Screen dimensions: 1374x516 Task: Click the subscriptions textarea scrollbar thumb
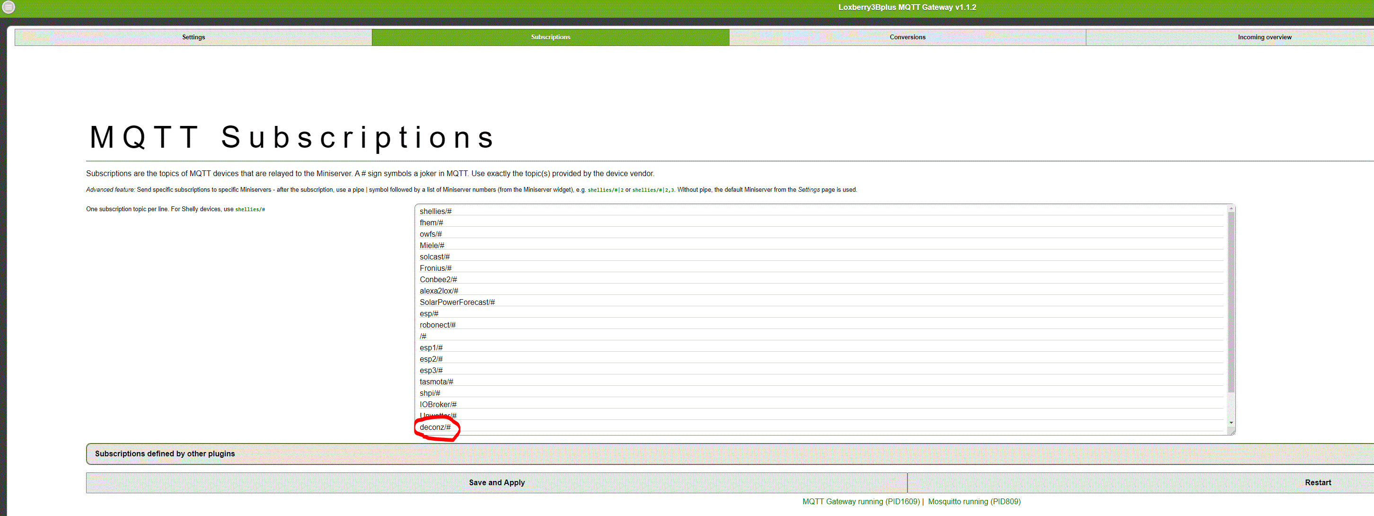(x=1231, y=302)
